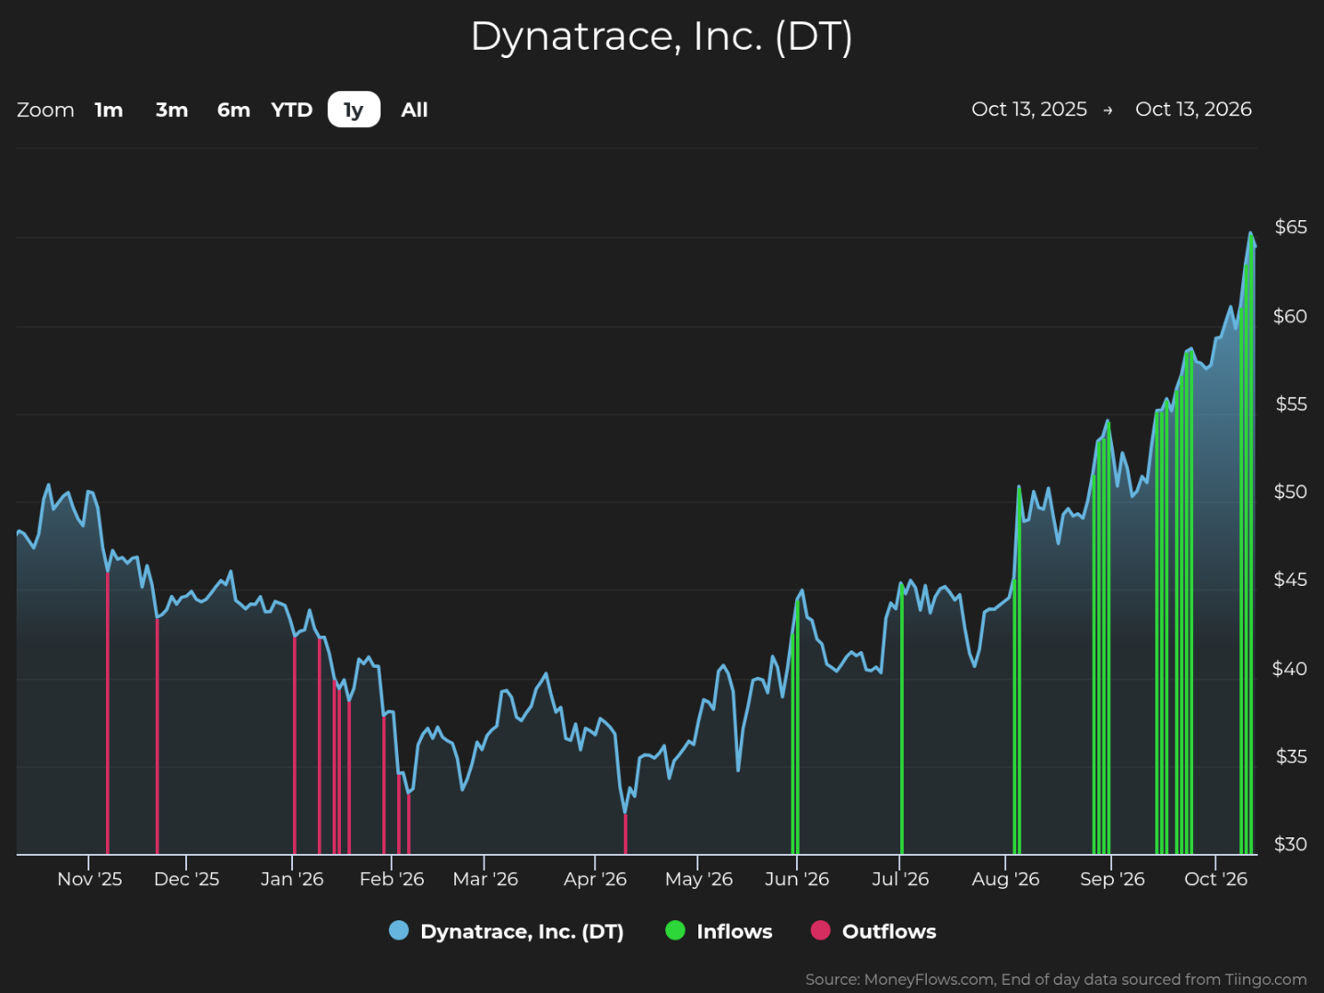Image resolution: width=1324 pixels, height=993 pixels.
Task: Click the Dec '25 axis label
Action: tap(186, 879)
